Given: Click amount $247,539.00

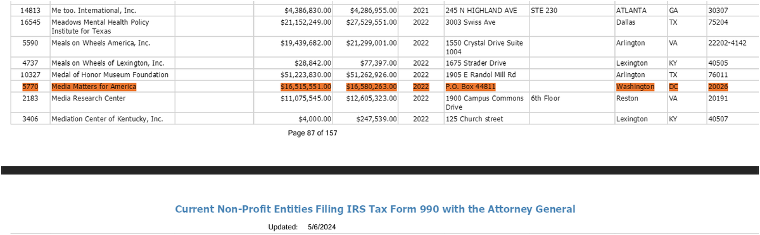Looking at the screenshot, I should [x=377, y=119].
